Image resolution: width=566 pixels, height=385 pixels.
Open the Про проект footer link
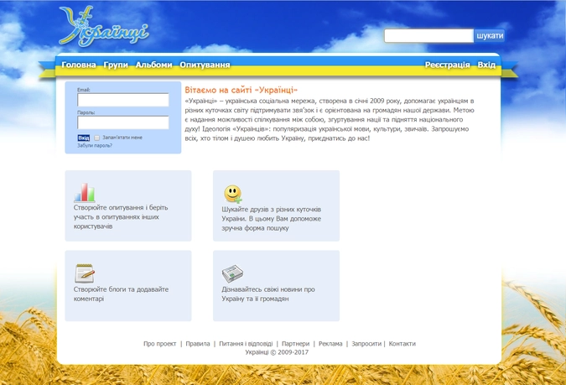coord(160,344)
